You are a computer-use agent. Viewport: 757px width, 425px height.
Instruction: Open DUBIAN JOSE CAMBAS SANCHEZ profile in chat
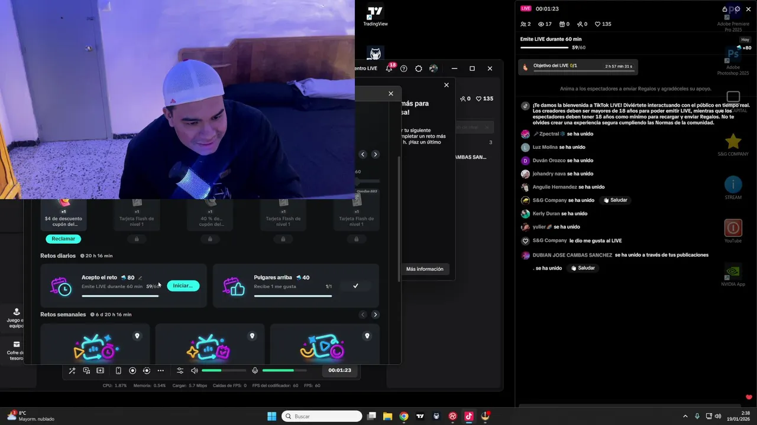point(572,255)
